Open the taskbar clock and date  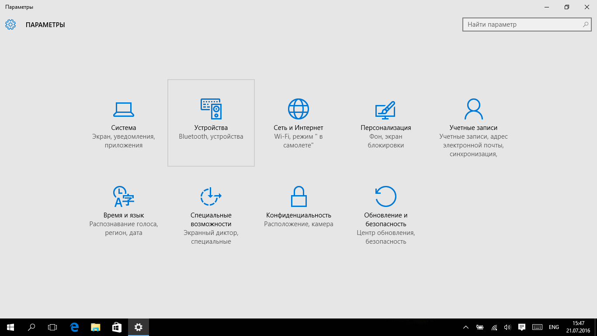click(578, 327)
